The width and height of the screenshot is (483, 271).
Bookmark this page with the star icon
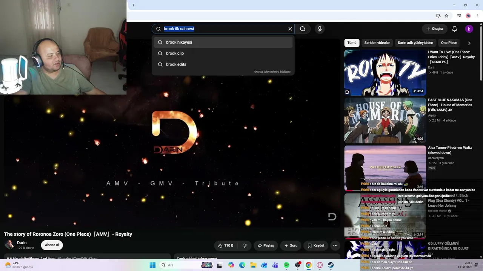446,16
